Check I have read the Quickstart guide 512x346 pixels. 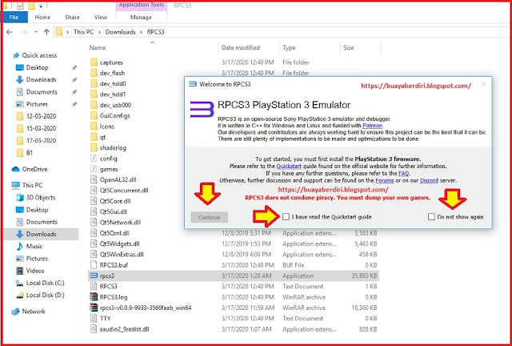tap(286, 217)
